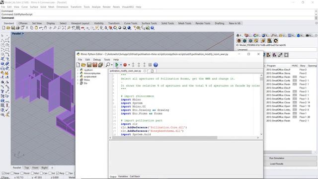Click Pollination add room brown box icon

[x=239, y=41]
